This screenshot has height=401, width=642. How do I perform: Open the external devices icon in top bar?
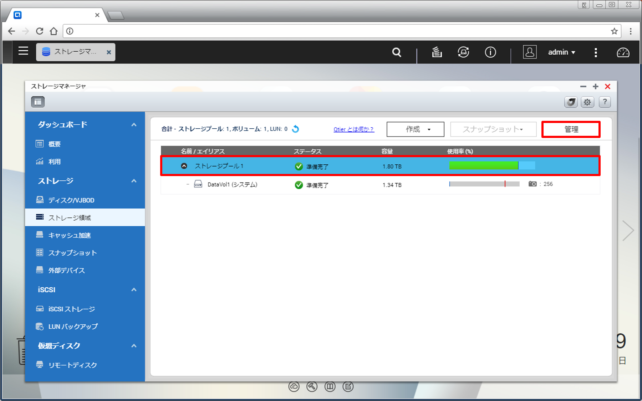[x=463, y=52]
